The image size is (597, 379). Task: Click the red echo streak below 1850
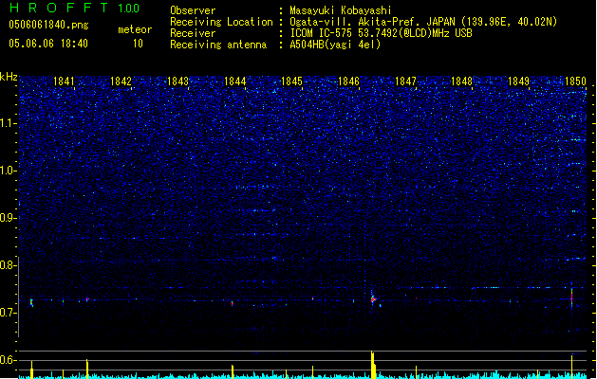(572, 298)
